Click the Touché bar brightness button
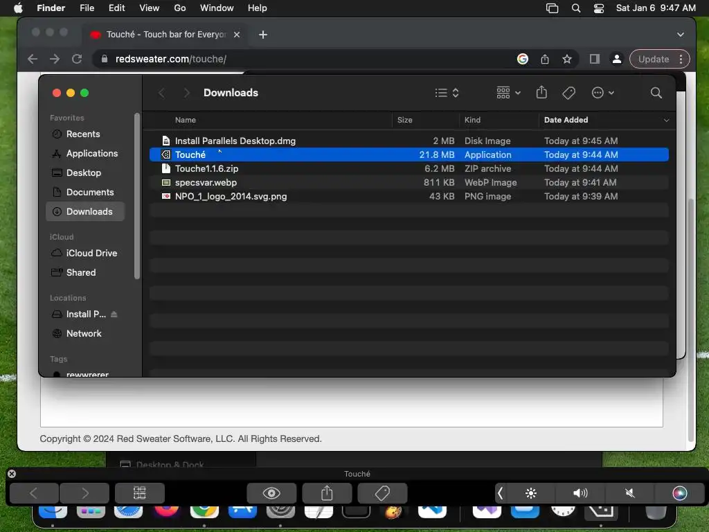 point(531,493)
